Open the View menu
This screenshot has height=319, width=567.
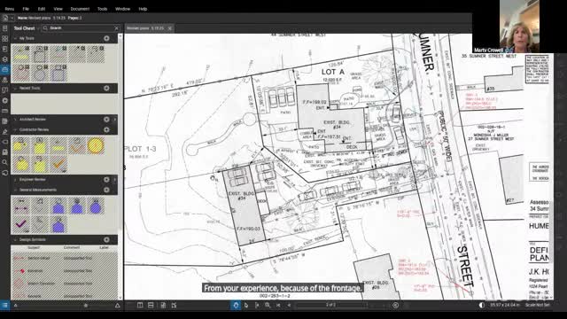click(x=58, y=9)
